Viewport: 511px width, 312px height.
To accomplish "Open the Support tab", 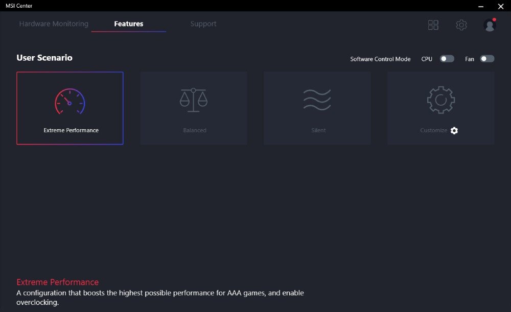I will coord(203,23).
